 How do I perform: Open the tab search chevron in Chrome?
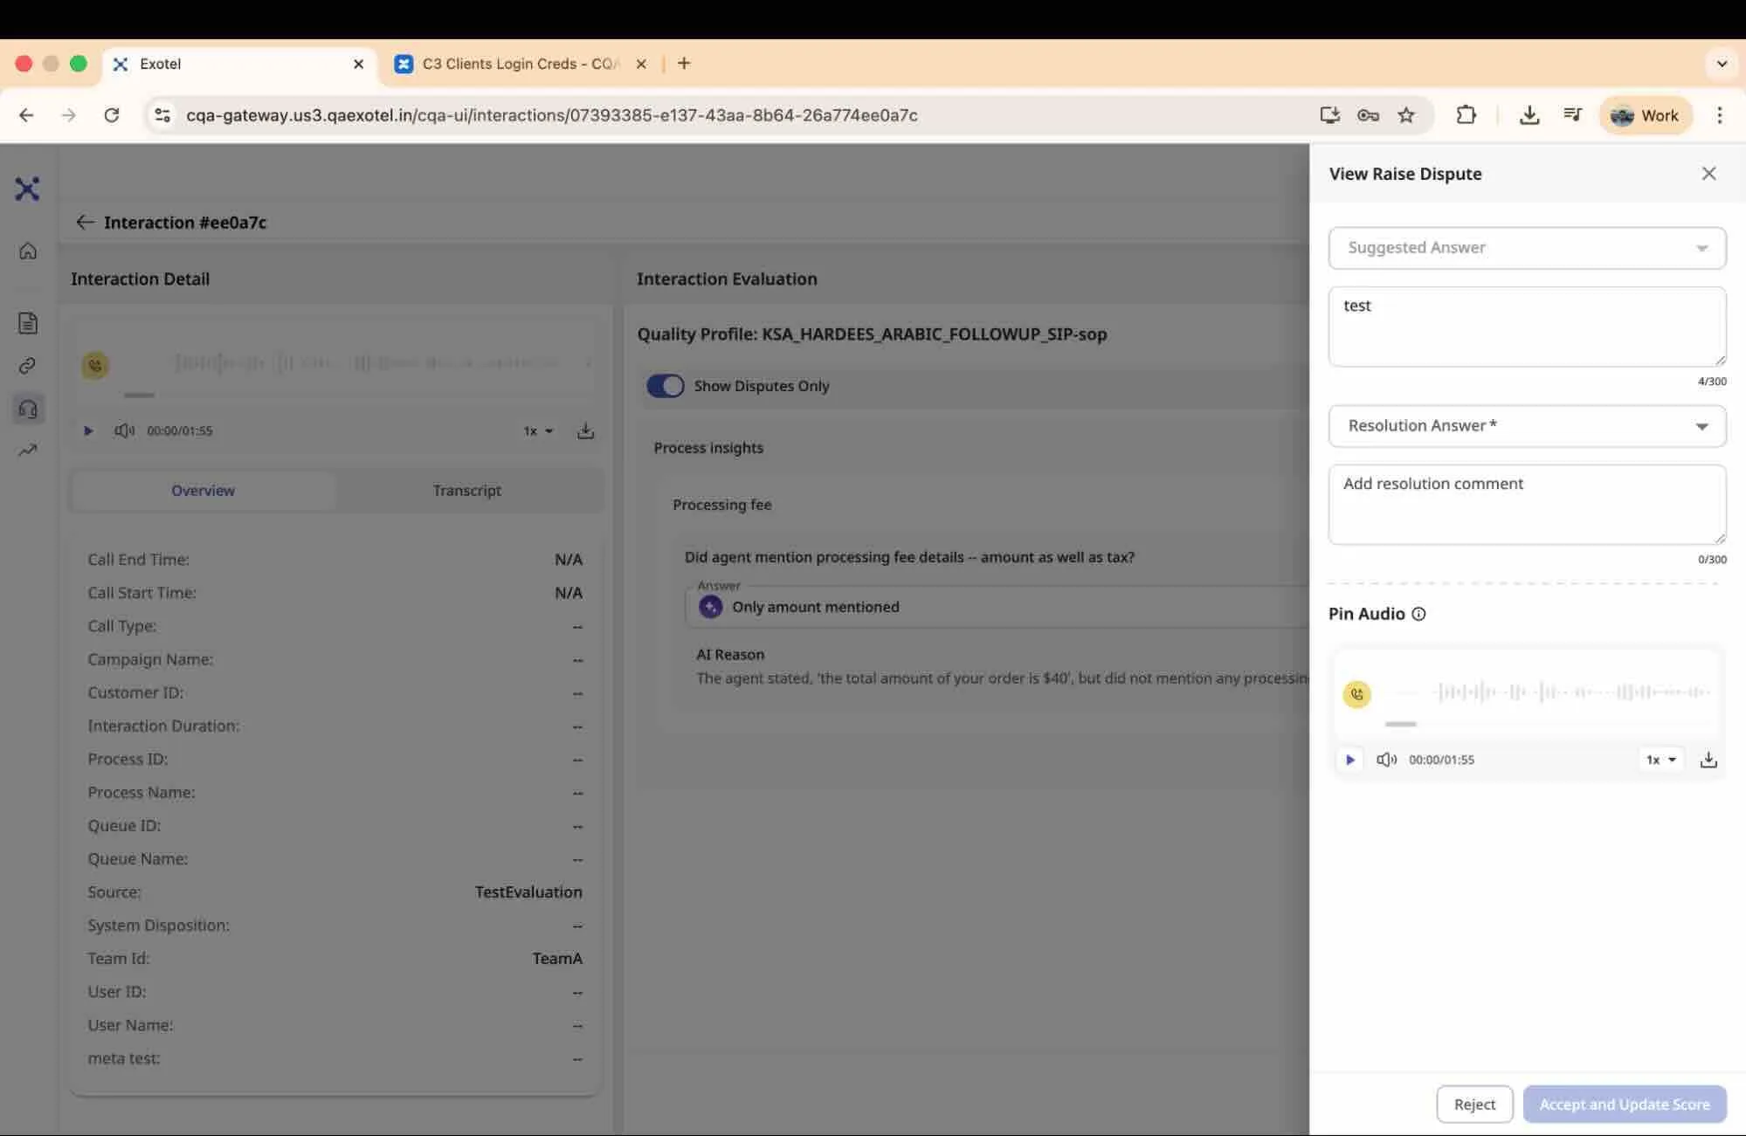(1722, 64)
